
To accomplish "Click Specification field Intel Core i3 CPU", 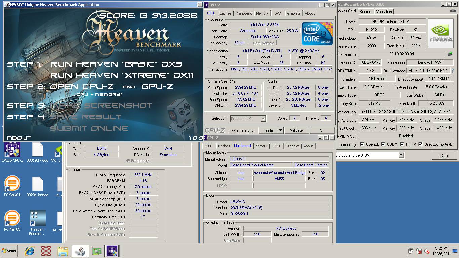I will 281,51.
